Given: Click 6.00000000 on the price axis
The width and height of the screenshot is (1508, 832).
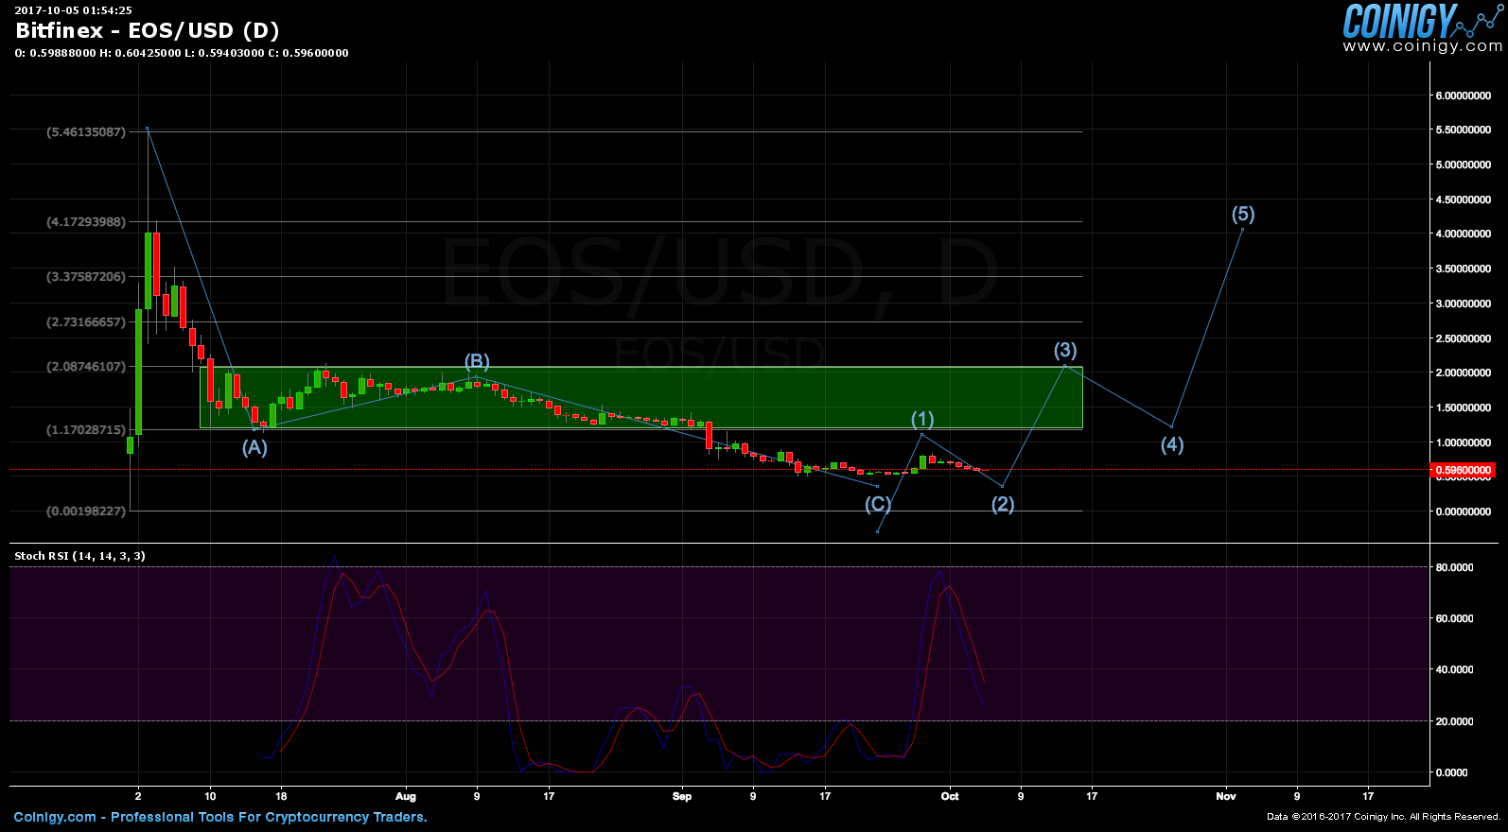Looking at the screenshot, I should [x=1464, y=95].
